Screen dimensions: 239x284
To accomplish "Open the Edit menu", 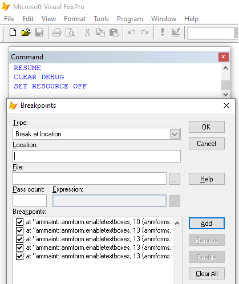I will click(28, 19).
